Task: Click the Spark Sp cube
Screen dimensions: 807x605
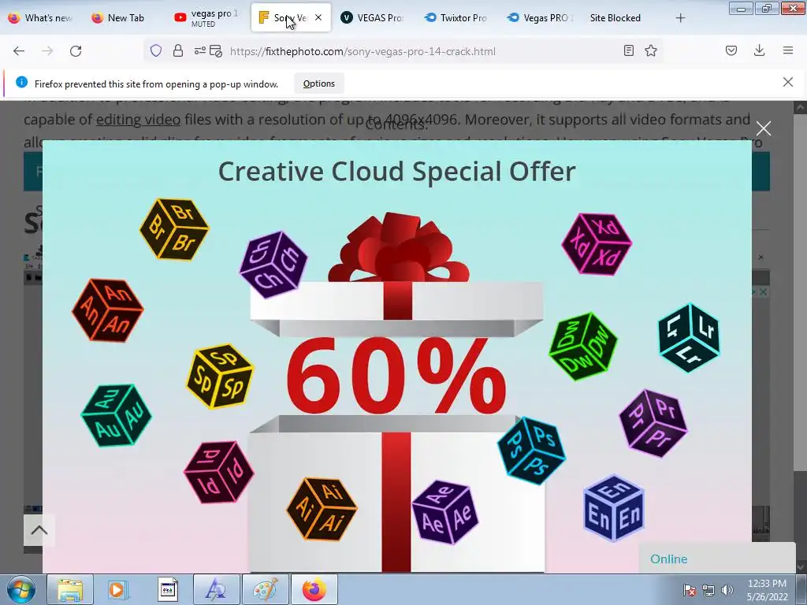Action: [x=220, y=376]
